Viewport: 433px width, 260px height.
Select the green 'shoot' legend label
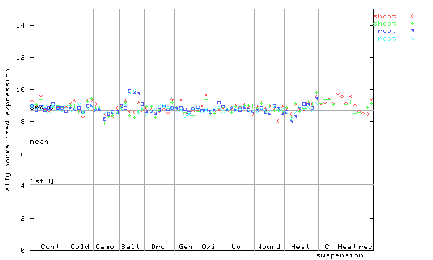(385, 24)
